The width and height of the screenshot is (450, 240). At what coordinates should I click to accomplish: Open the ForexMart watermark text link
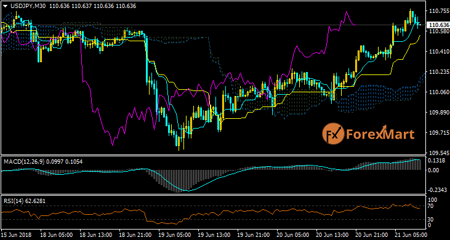click(x=379, y=134)
